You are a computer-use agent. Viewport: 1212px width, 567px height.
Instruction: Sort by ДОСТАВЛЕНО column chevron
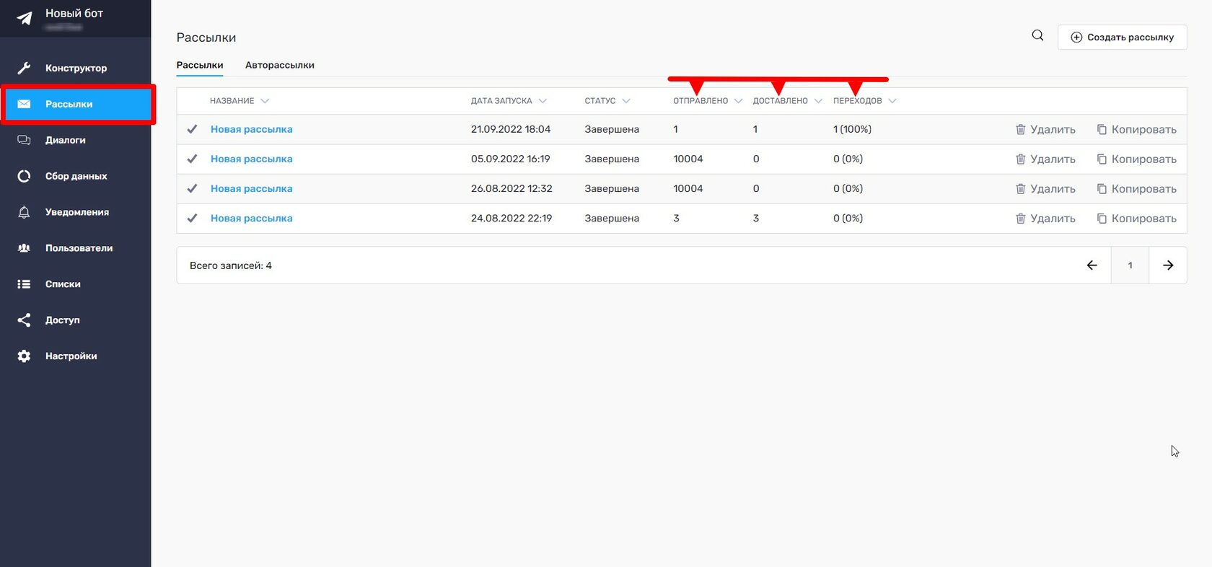coord(818,101)
